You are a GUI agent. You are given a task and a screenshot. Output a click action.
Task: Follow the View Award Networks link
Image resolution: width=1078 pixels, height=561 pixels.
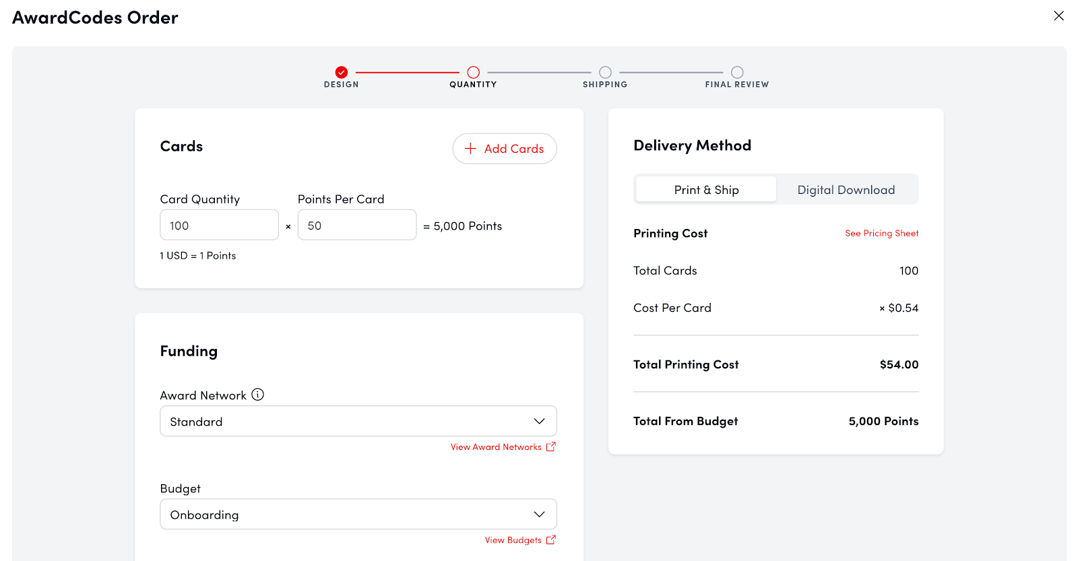496,447
